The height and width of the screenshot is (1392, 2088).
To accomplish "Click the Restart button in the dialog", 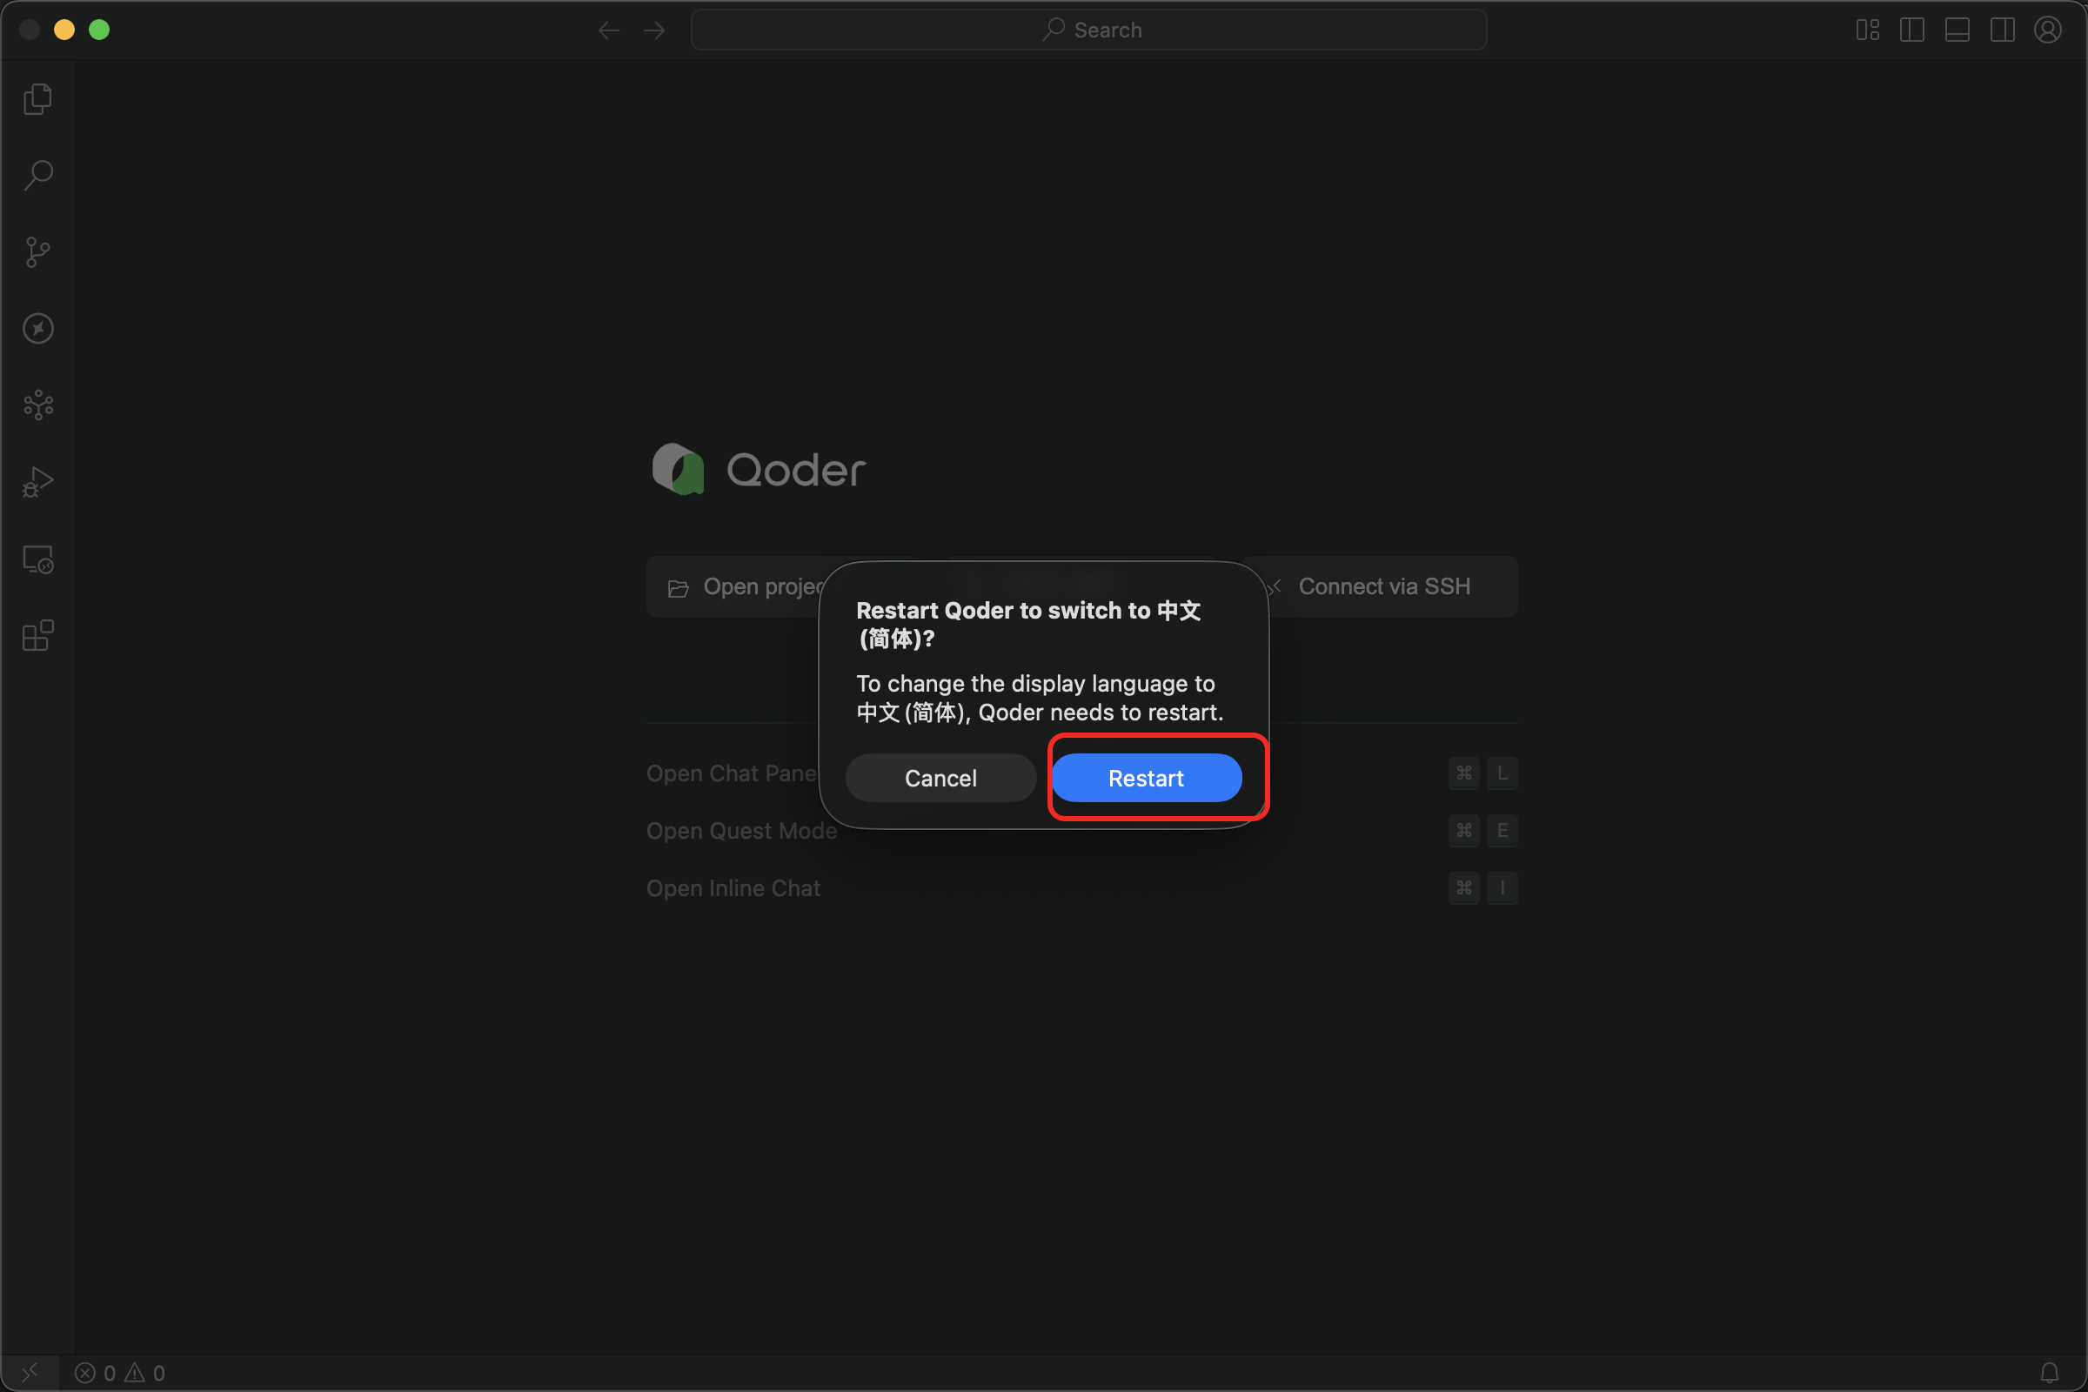I will point(1146,778).
